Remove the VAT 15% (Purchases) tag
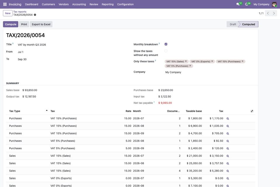 coord(243,61)
